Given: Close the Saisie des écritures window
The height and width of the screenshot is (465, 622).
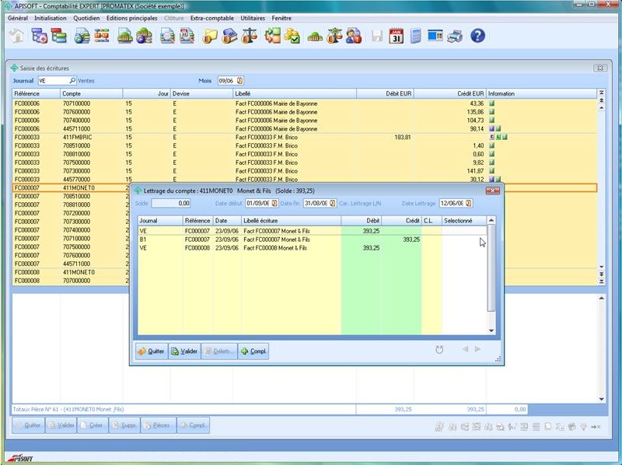Looking at the screenshot, I should click(x=600, y=68).
